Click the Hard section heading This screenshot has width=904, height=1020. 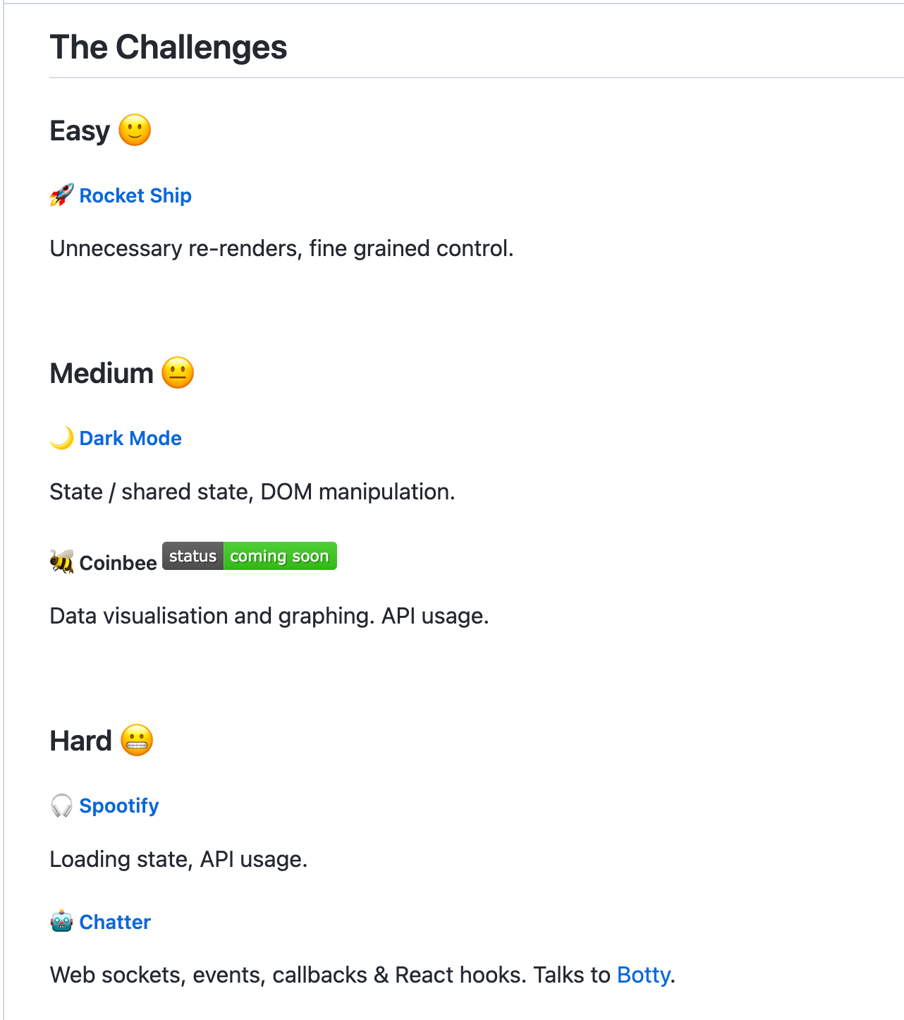(81, 741)
